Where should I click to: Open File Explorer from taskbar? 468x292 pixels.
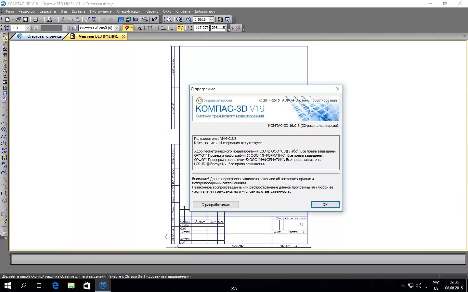71,286
